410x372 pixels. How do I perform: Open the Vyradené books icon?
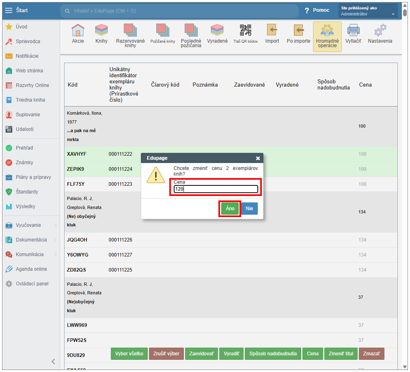click(217, 31)
